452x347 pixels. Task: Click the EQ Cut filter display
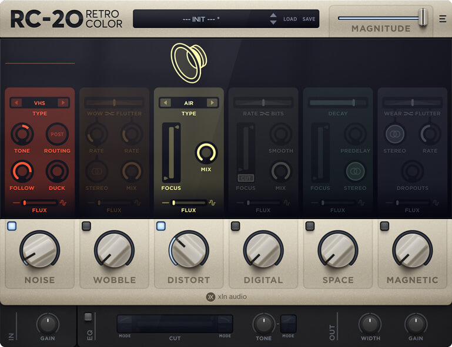pos(175,324)
